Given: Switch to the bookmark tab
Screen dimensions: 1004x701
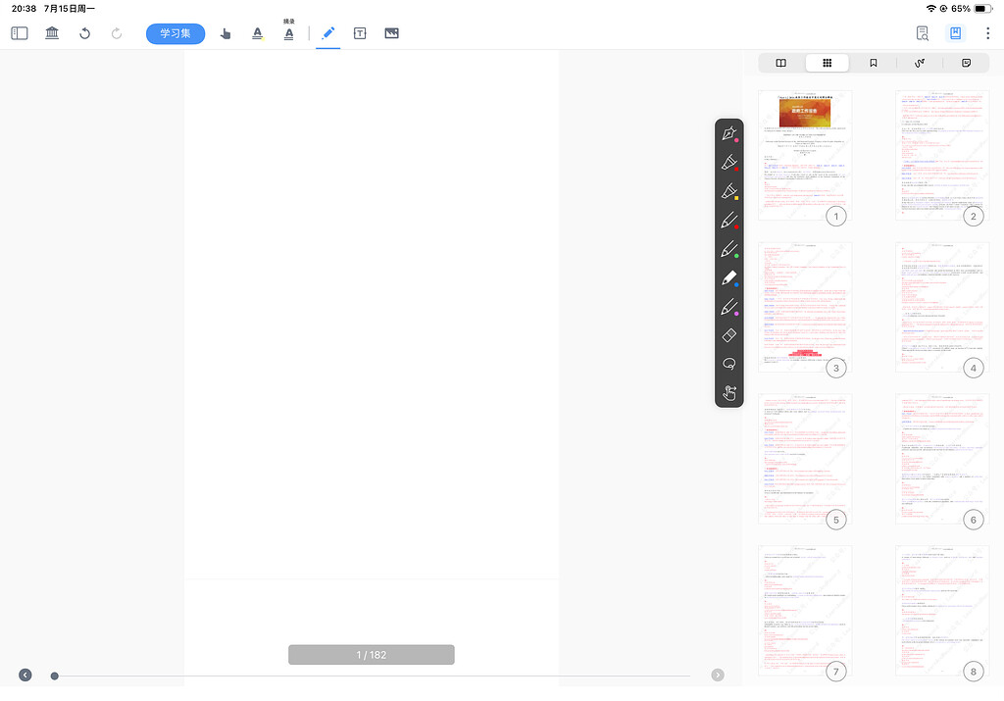Looking at the screenshot, I should (874, 62).
